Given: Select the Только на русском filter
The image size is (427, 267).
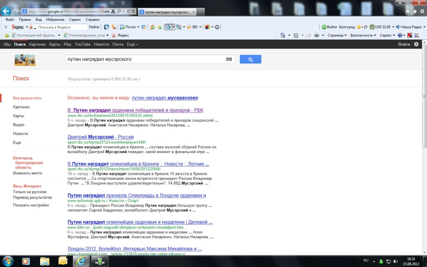Looking at the screenshot, I should pos(30,192).
